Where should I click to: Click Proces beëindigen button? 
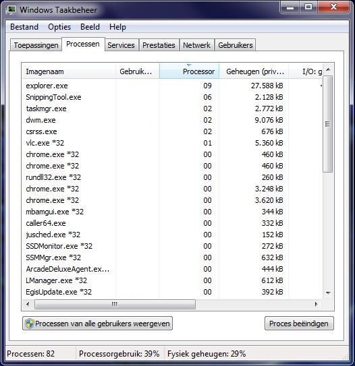pyautogui.click(x=299, y=324)
